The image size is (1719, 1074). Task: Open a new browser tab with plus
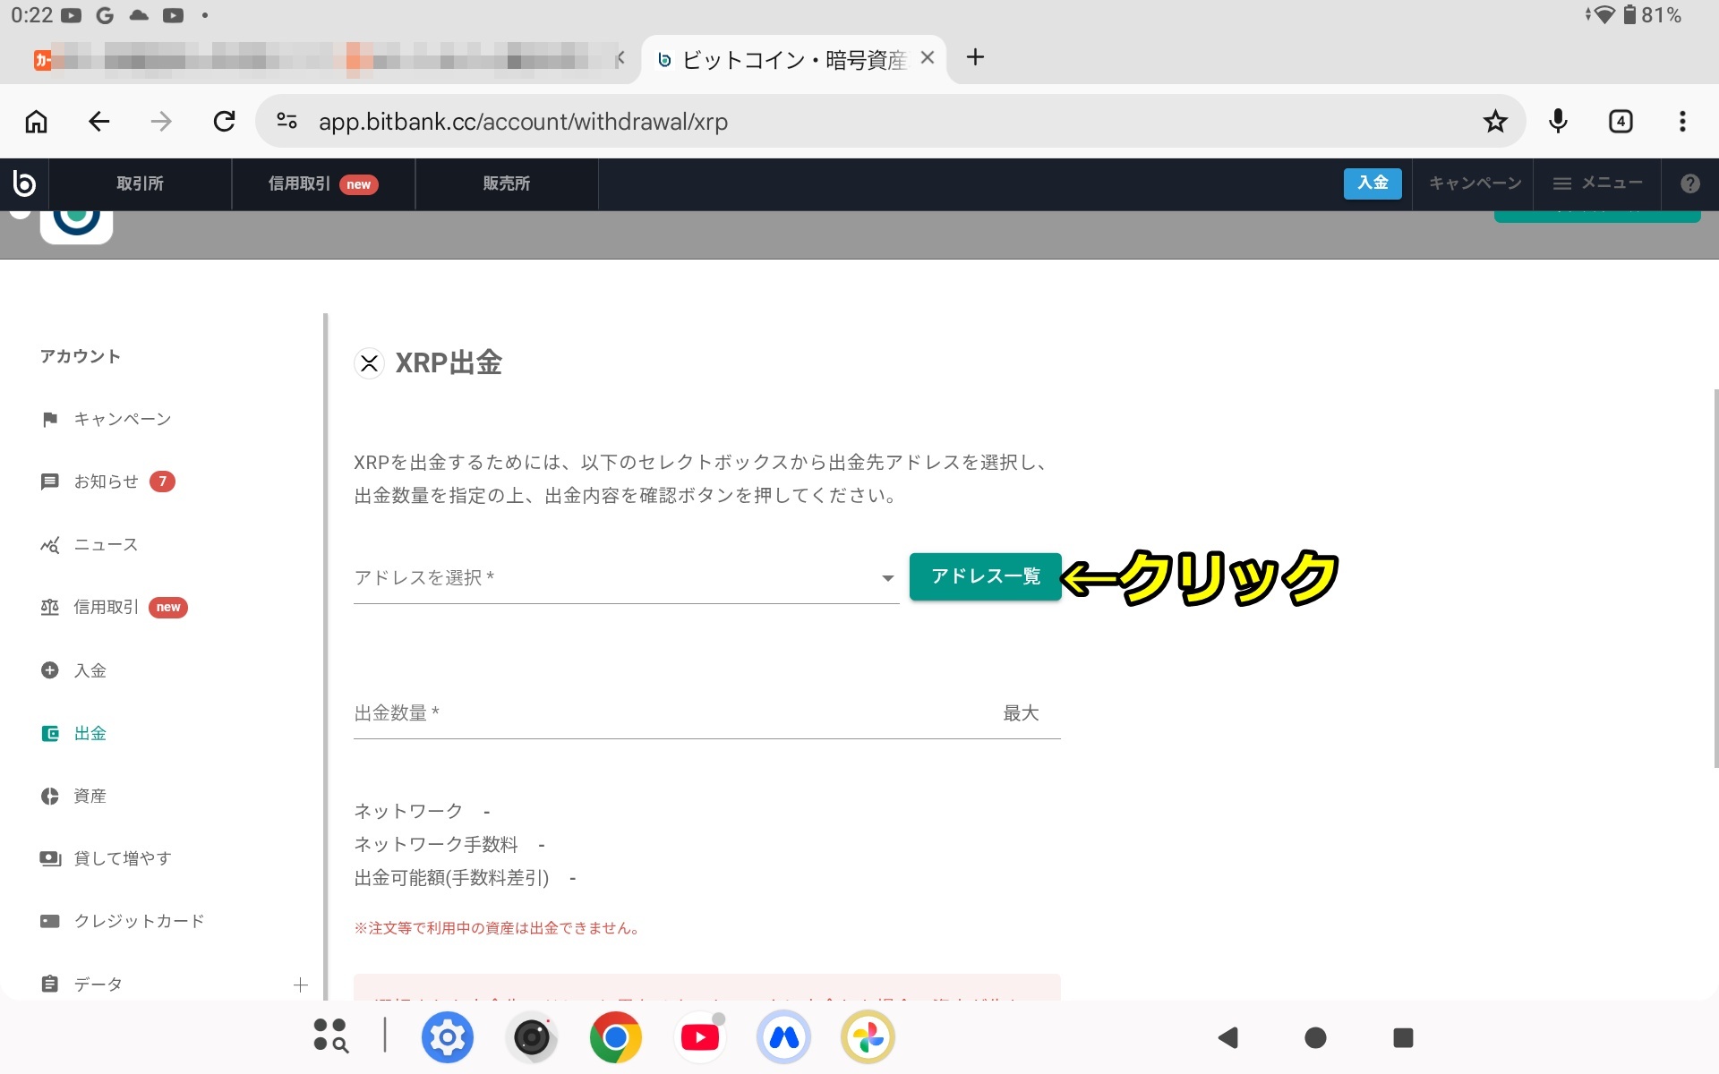[976, 57]
